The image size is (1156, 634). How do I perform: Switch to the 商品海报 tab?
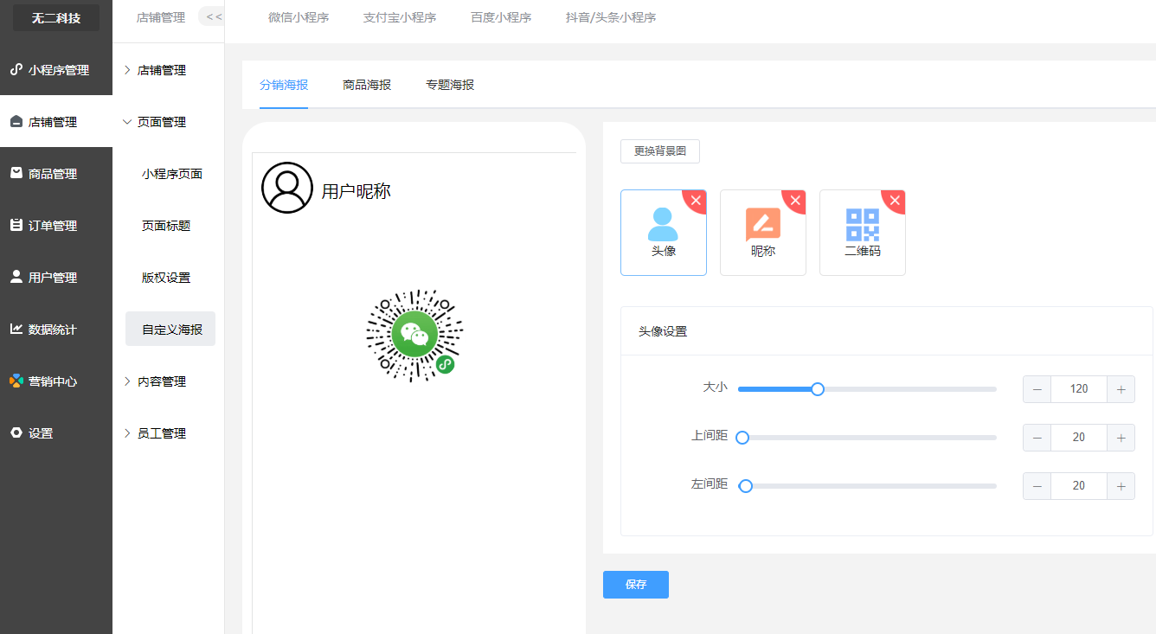tap(367, 85)
